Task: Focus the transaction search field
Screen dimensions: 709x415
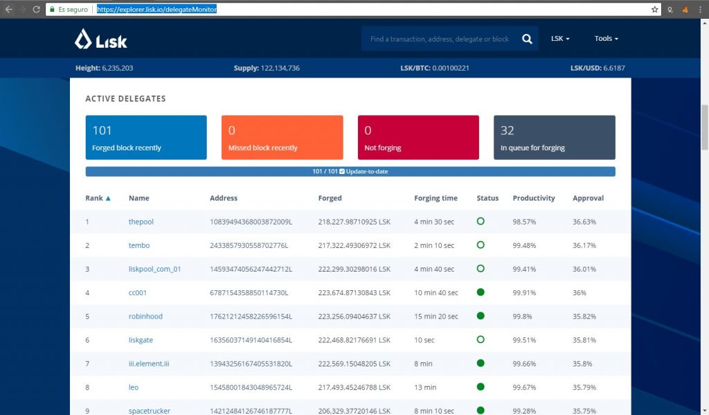Action: click(x=440, y=39)
